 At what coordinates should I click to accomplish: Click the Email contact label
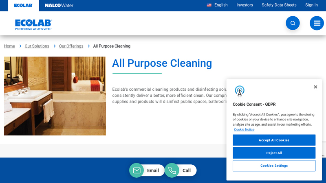coord(153,170)
